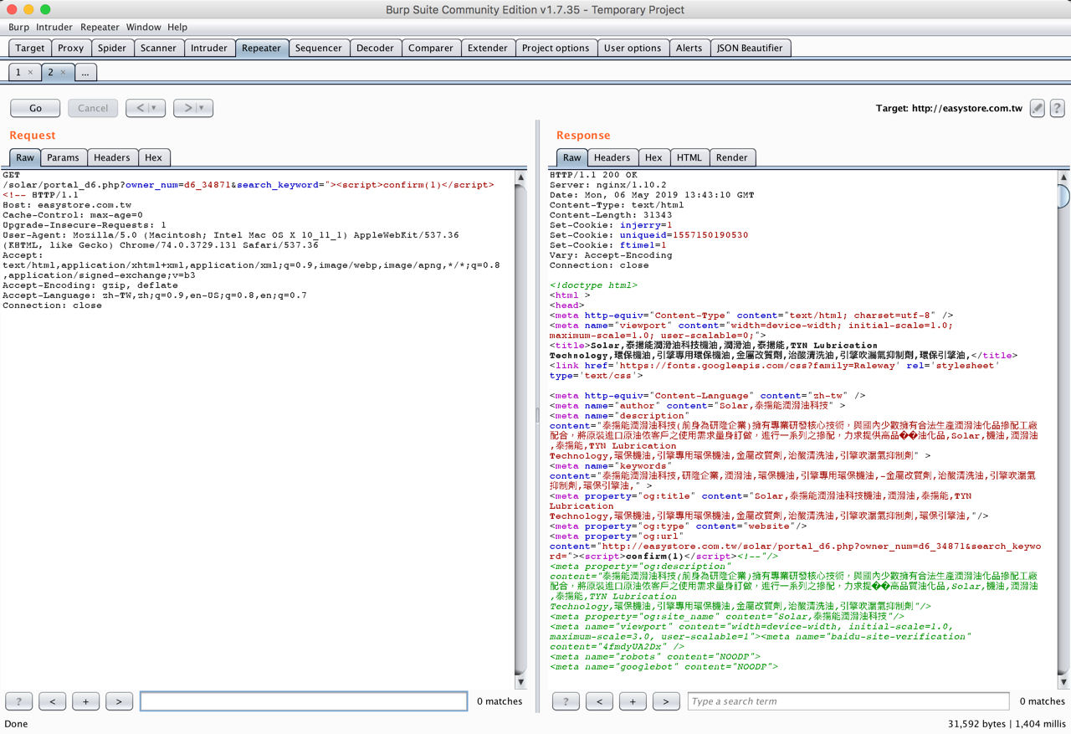
Task: Show request Hex view
Action: pos(154,157)
